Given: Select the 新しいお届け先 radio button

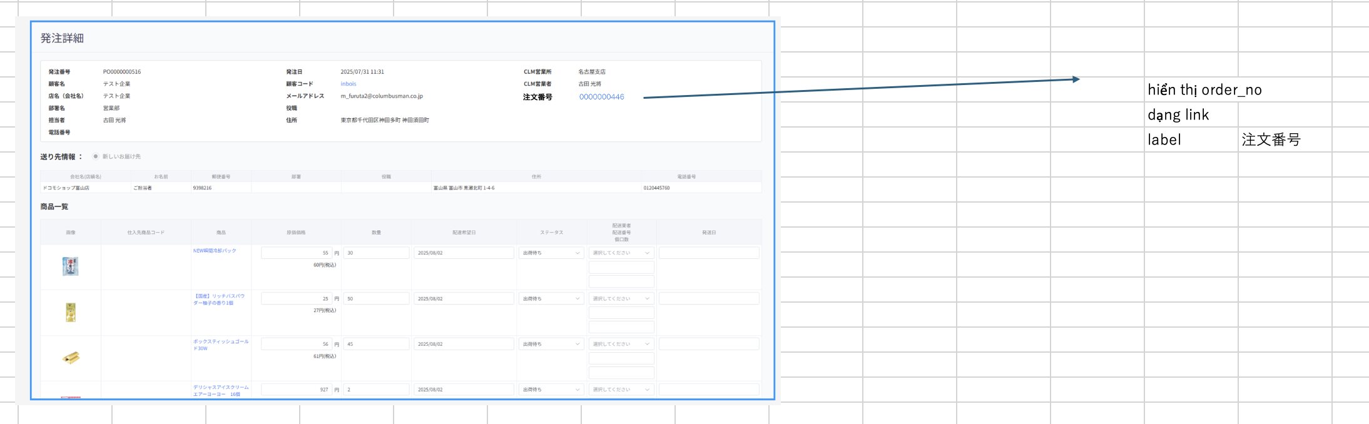Looking at the screenshot, I should pyautogui.click(x=95, y=156).
